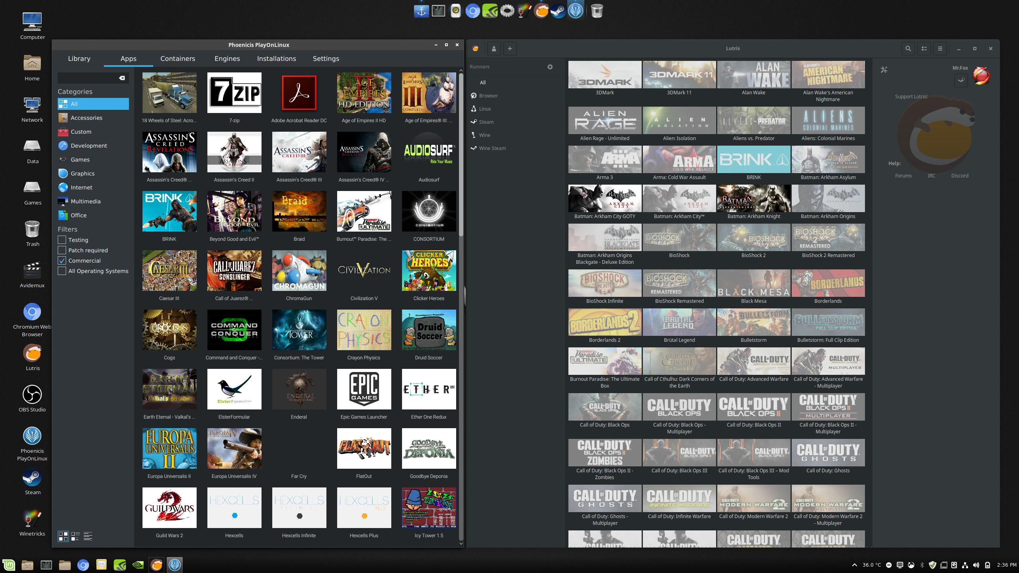Enable All Operating Systems filter
Viewport: 1019px width, 573px height.
pyautogui.click(x=62, y=271)
